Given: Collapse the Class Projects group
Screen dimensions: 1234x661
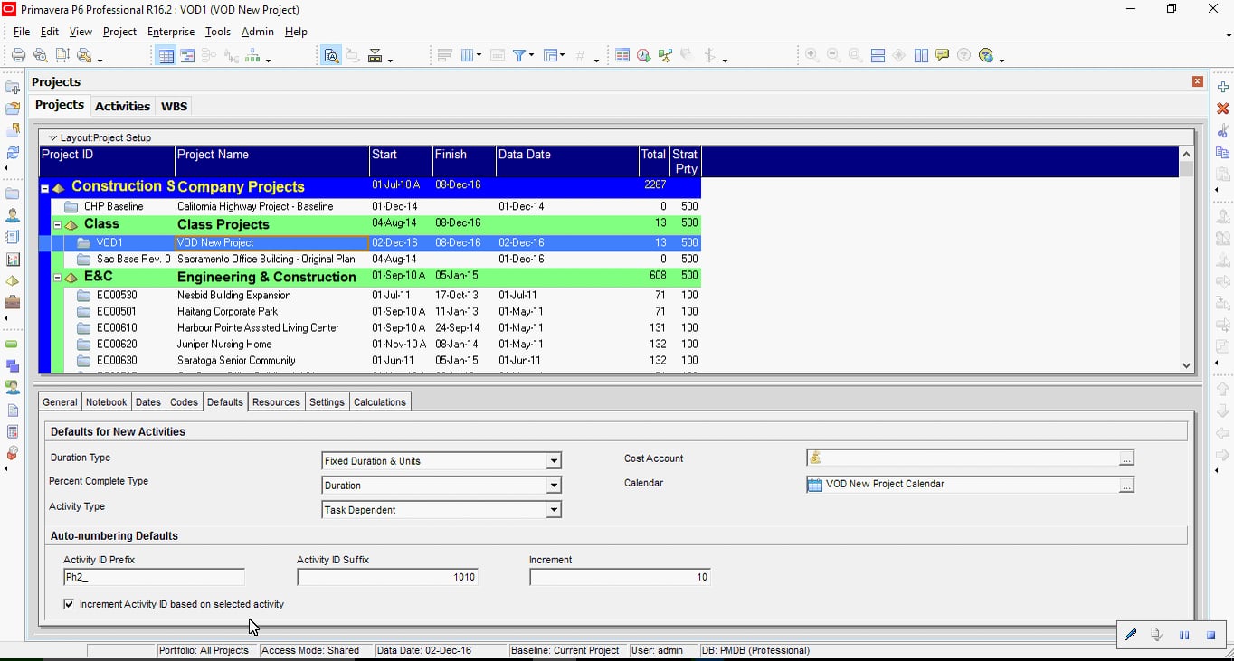Looking at the screenshot, I should [x=57, y=224].
